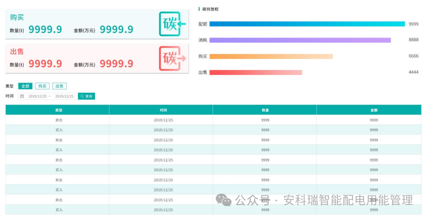Viewport: 426px width, 217px height.
Task: Click the 消耗 label in the chart
Action: coord(203,40)
